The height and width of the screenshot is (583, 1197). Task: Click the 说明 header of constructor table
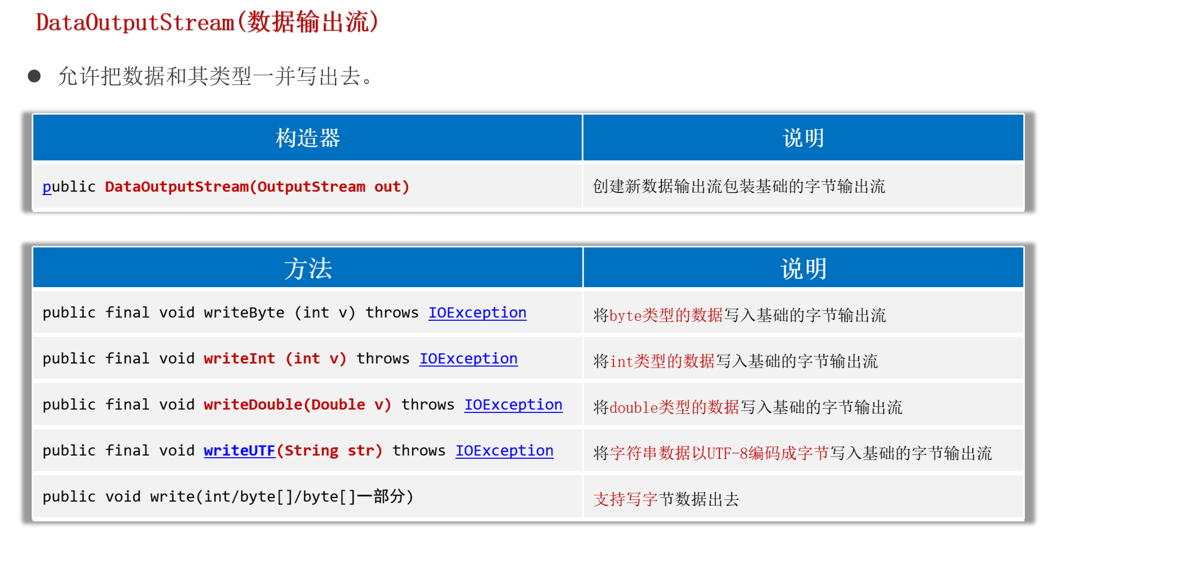click(x=803, y=138)
